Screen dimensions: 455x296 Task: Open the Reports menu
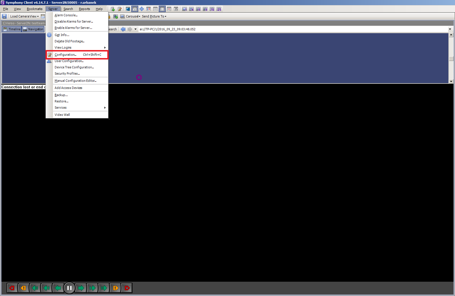84,9
